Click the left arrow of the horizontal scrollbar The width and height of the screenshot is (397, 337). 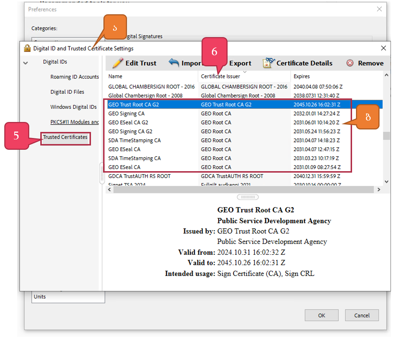pyautogui.click(x=110, y=190)
